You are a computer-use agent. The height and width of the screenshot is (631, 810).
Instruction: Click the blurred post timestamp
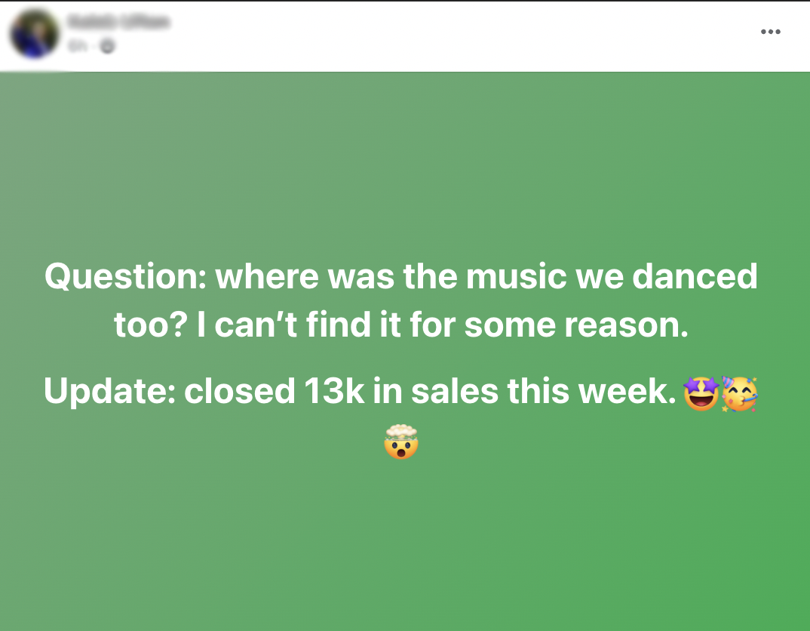click(x=78, y=47)
